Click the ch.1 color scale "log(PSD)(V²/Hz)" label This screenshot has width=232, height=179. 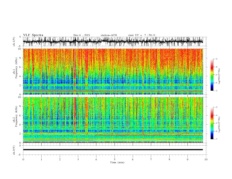click(x=219, y=76)
